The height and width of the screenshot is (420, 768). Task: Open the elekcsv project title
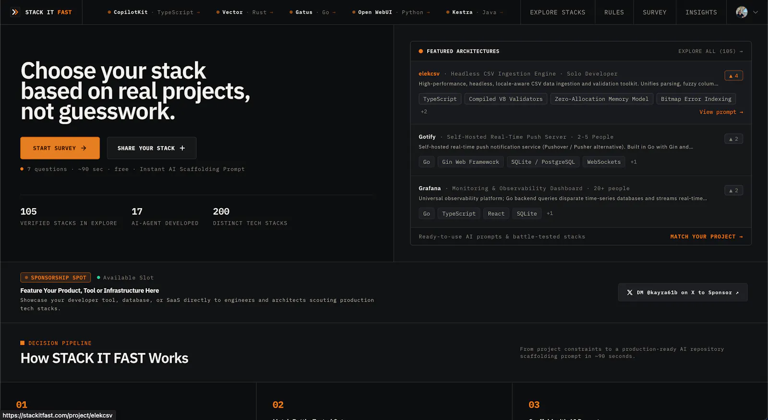tap(429, 74)
